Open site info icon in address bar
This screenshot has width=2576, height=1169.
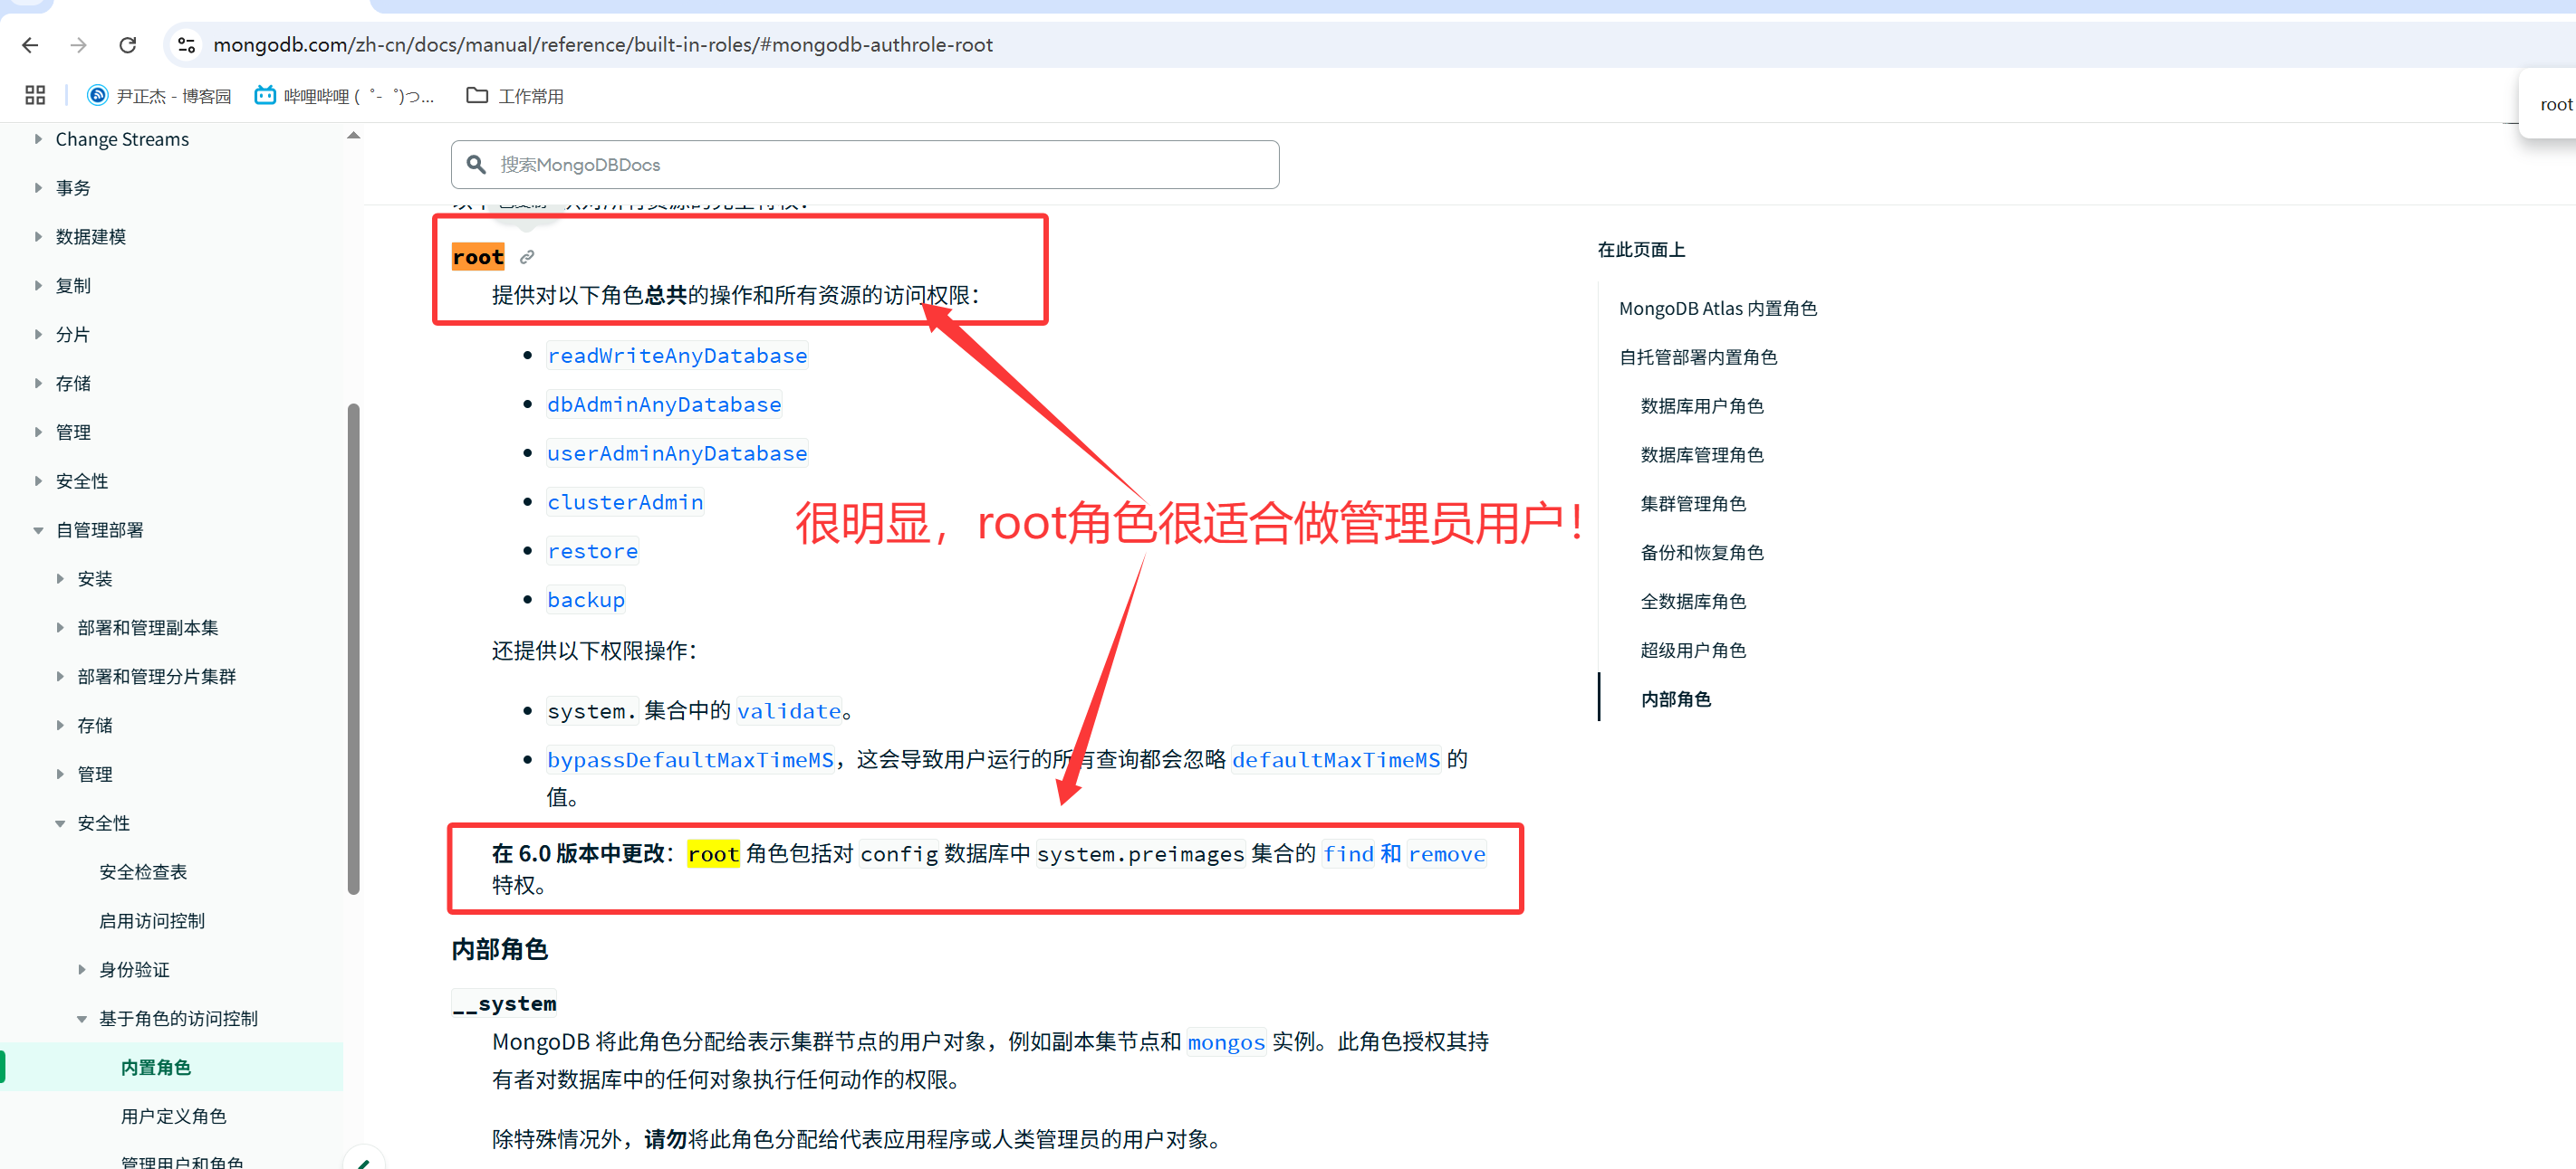point(186,45)
